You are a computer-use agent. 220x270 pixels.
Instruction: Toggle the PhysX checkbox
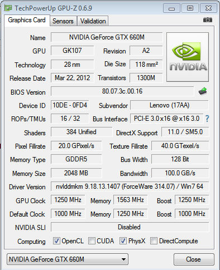coord(123,241)
